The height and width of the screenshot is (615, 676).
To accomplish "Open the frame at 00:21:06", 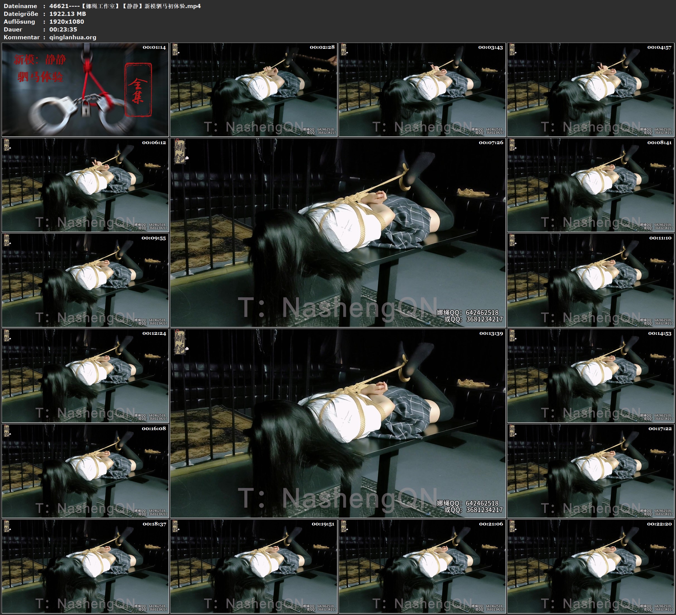I will pos(422,566).
